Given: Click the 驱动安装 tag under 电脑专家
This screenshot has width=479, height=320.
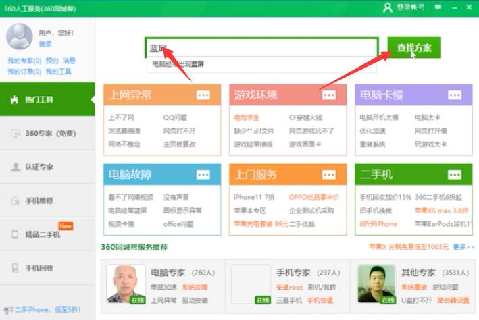Looking at the screenshot, I should coord(195,300).
